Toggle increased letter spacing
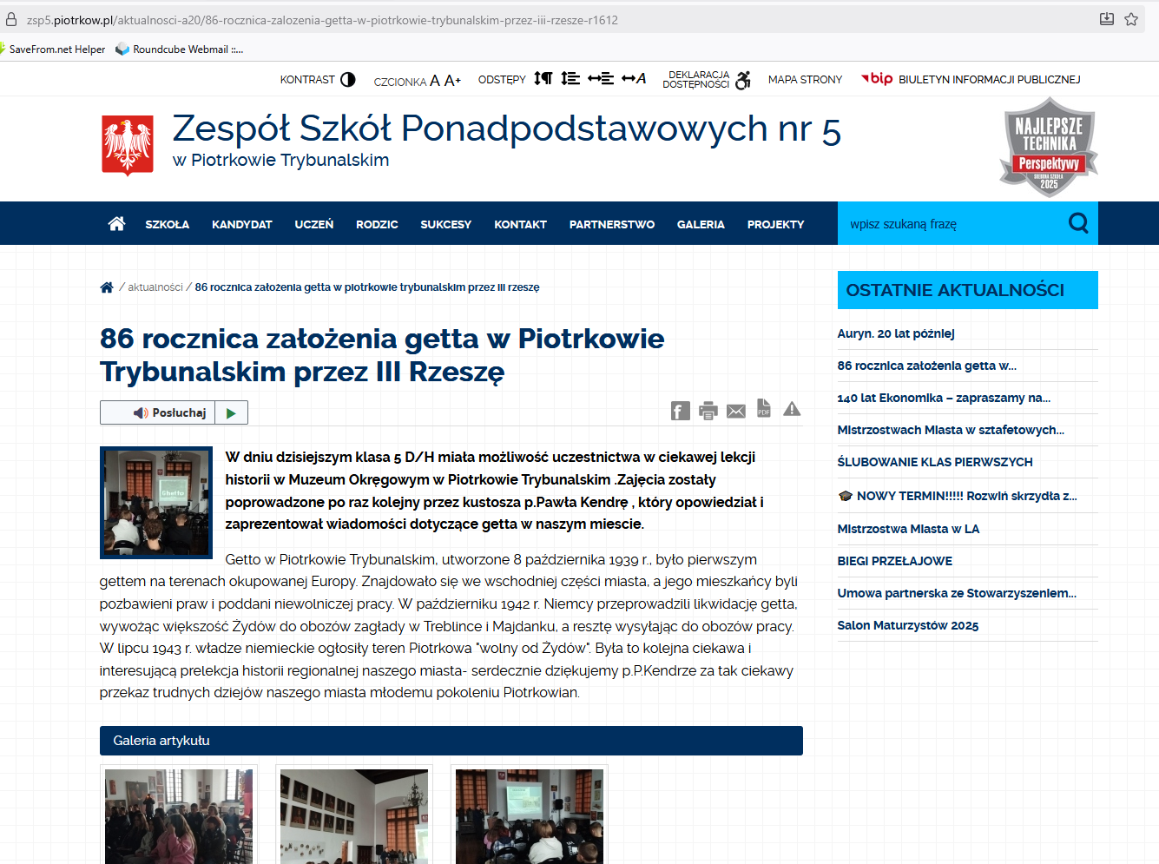This screenshot has width=1159, height=864. tap(634, 79)
